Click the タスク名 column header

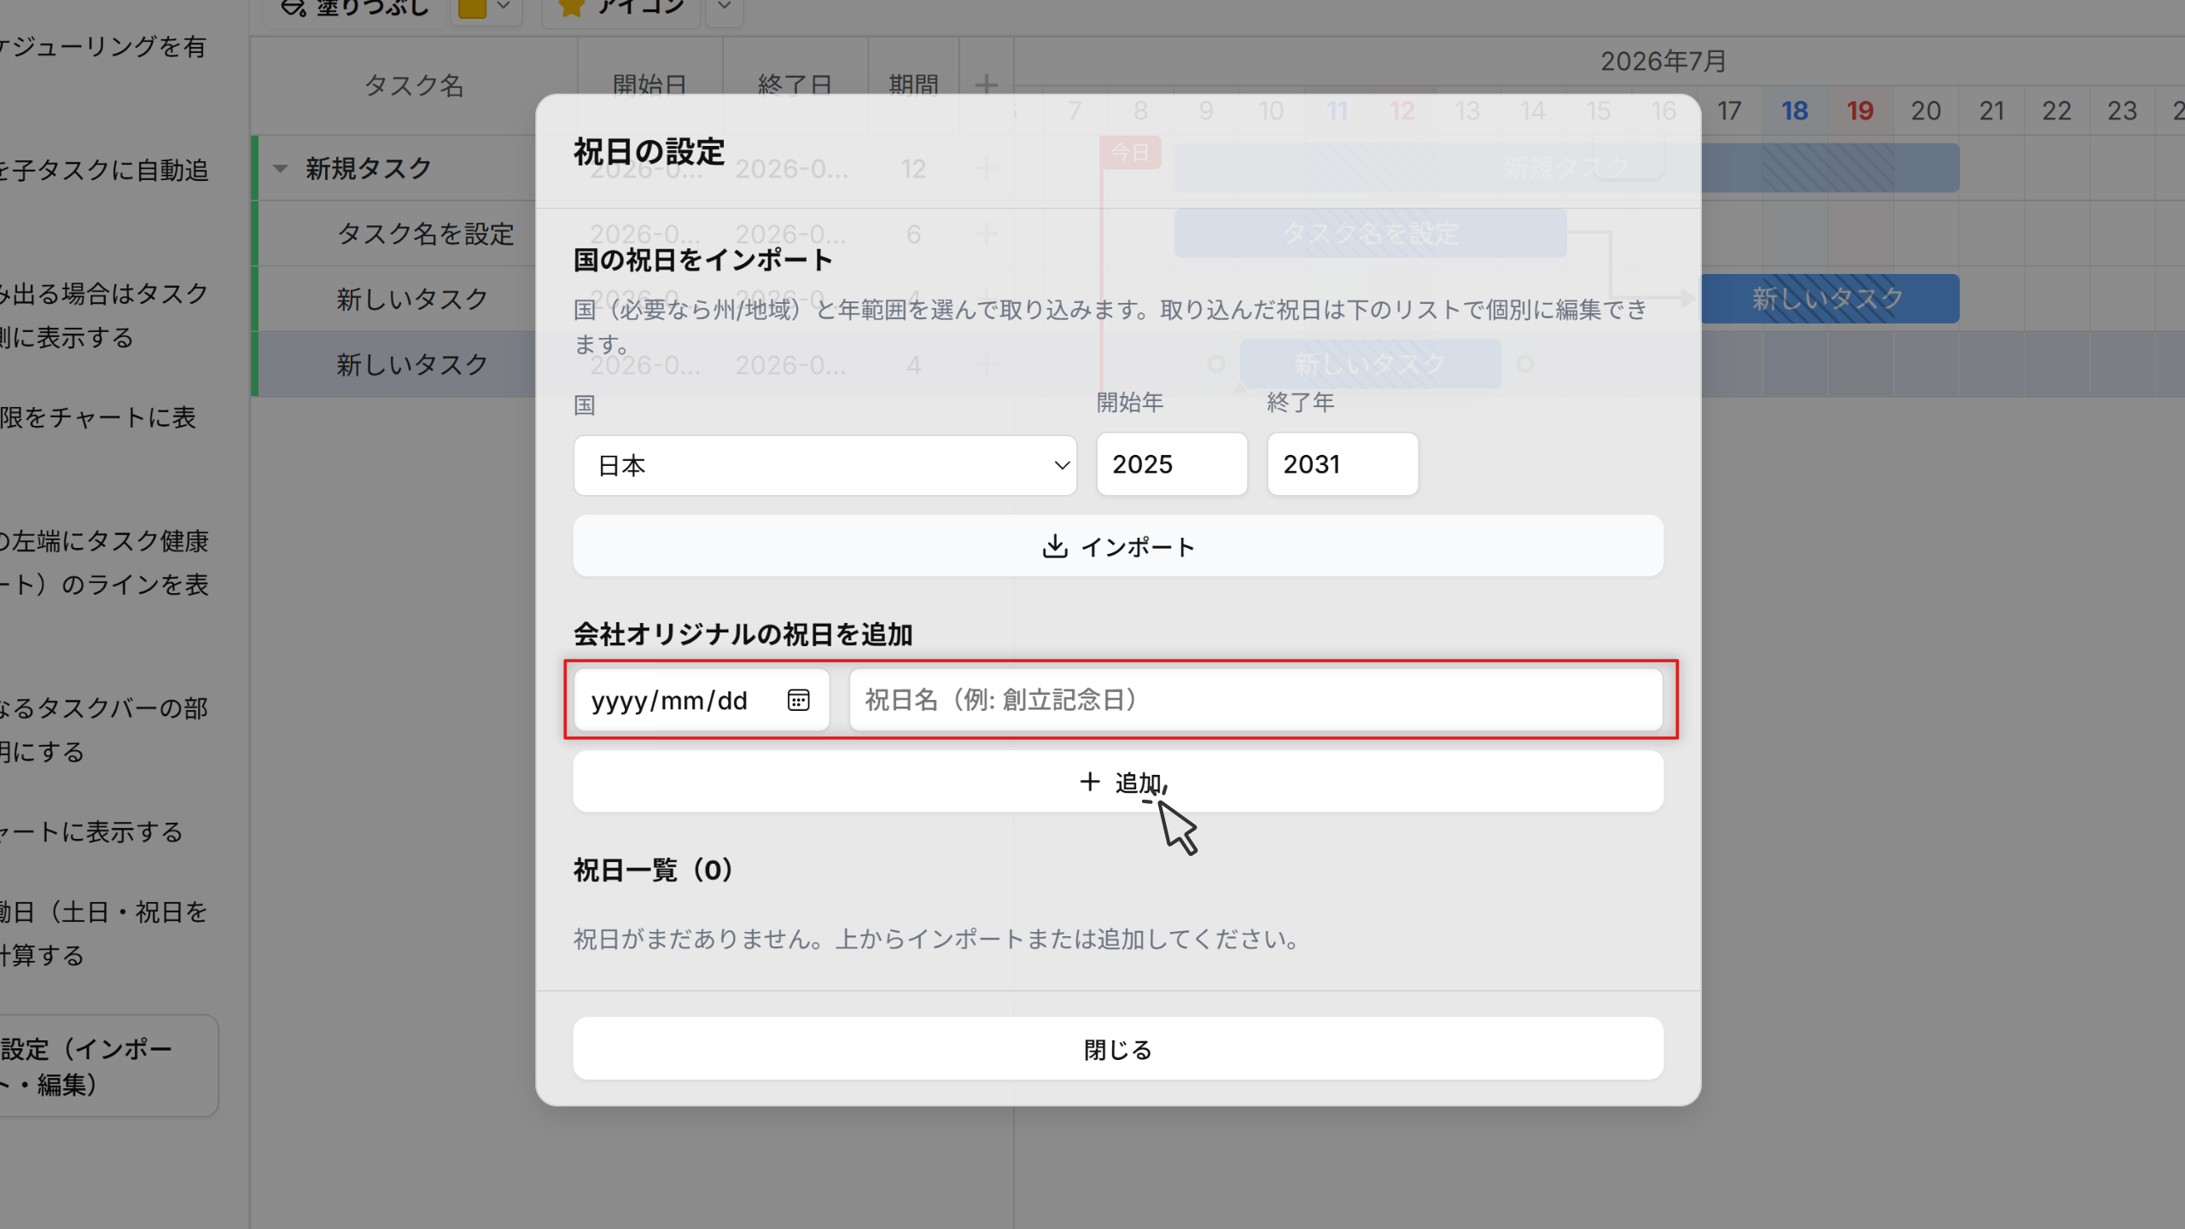pos(414,85)
